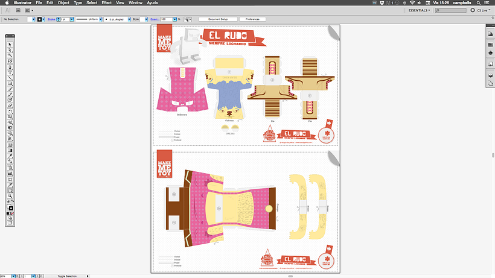Select the Eraser tool
The width and height of the screenshot is (495, 278).
click(10, 106)
